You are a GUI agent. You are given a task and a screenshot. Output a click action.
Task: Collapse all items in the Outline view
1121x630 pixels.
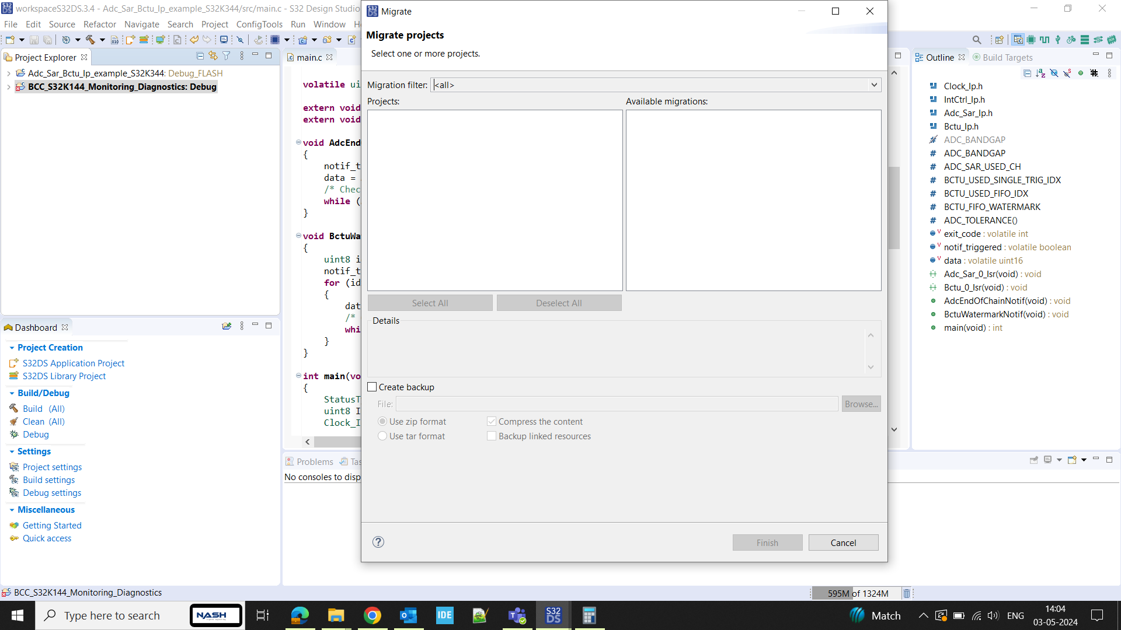tap(1028, 73)
